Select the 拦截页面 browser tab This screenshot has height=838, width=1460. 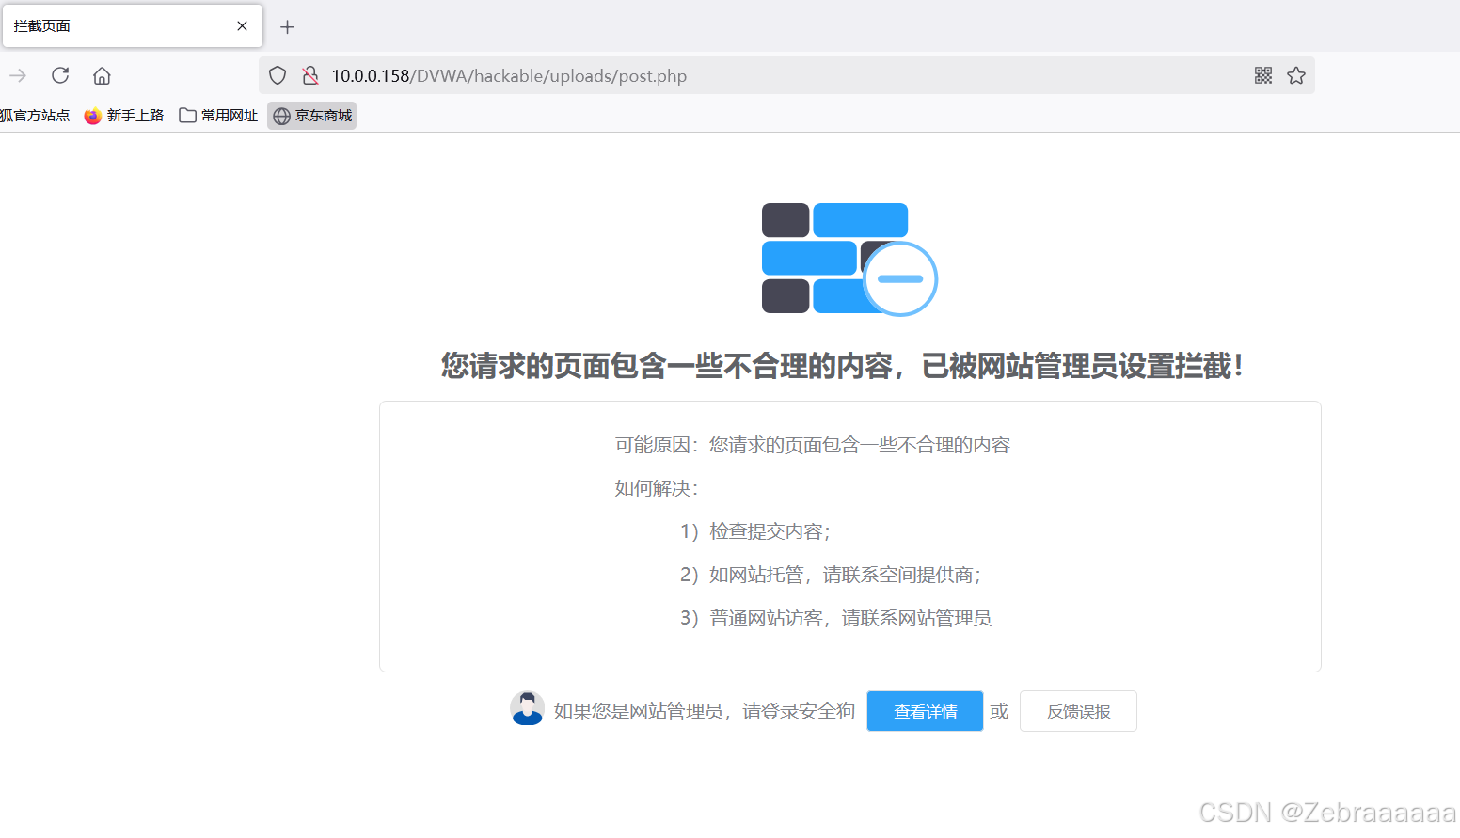[133, 26]
